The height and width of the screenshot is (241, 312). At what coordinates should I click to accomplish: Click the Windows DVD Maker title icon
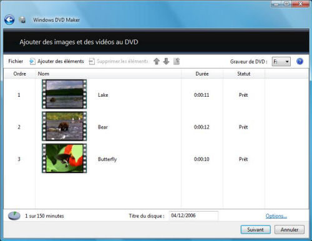pyautogui.click(x=22, y=20)
